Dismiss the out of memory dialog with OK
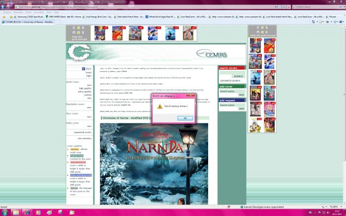The height and width of the screenshot is (216, 346). click(185, 118)
